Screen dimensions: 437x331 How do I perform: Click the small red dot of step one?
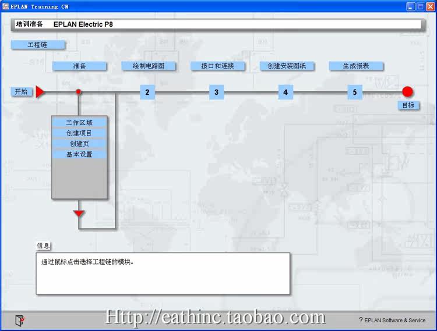coord(79,91)
